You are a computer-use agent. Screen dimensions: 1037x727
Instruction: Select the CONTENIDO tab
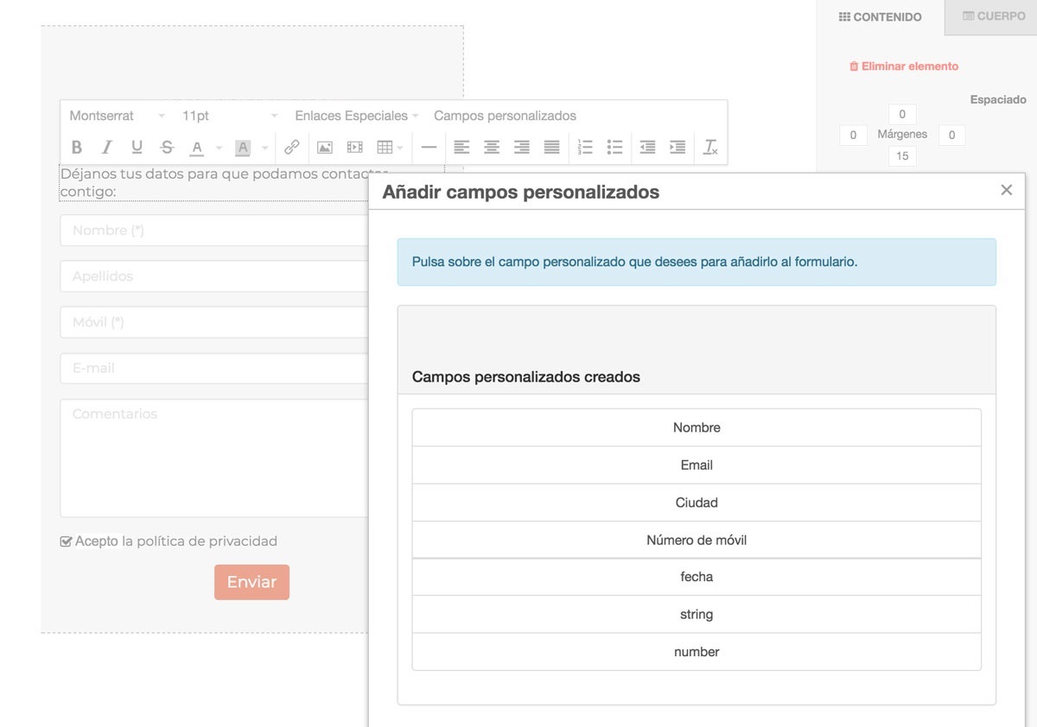(881, 16)
